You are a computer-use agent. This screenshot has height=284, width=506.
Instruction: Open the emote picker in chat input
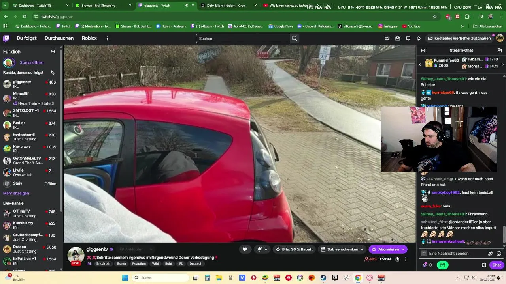pos(499,253)
